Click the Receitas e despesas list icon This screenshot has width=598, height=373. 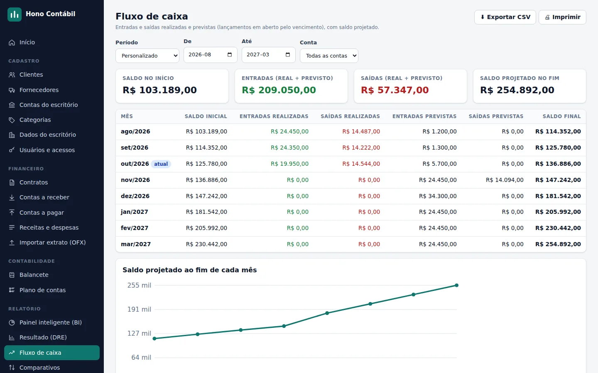(12, 228)
